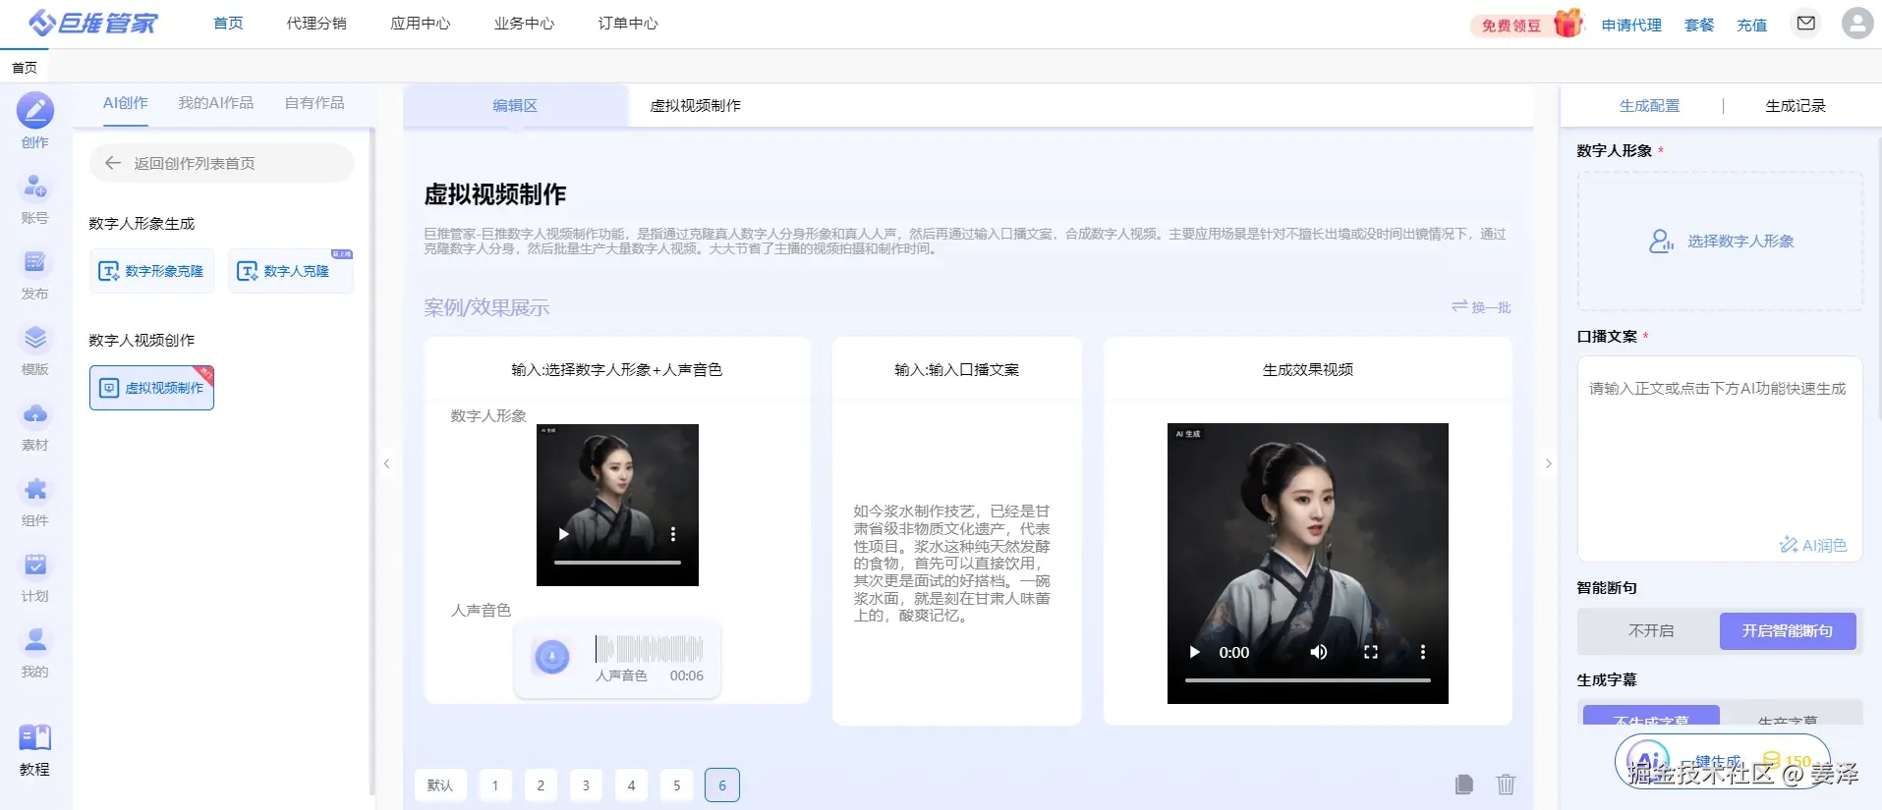Select 不开启 for 智能断句
This screenshot has width=1882, height=810.
tap(1650, 631)
